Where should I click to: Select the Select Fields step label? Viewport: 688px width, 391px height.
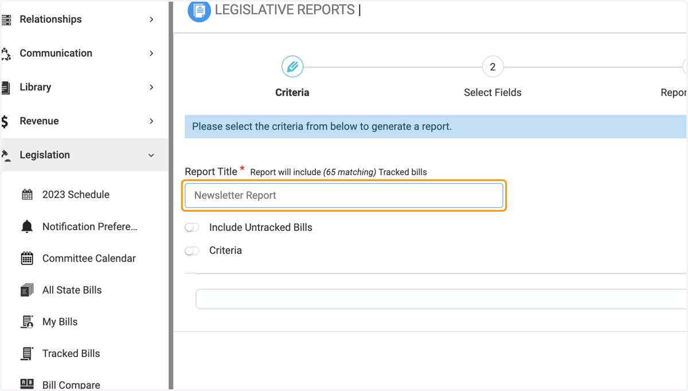[492, 93]
